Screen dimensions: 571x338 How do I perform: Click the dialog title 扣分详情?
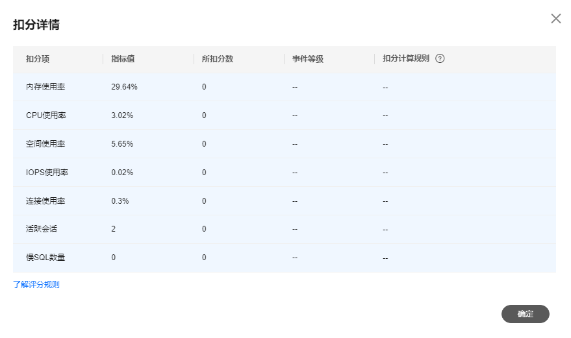[x=37, y=25]
